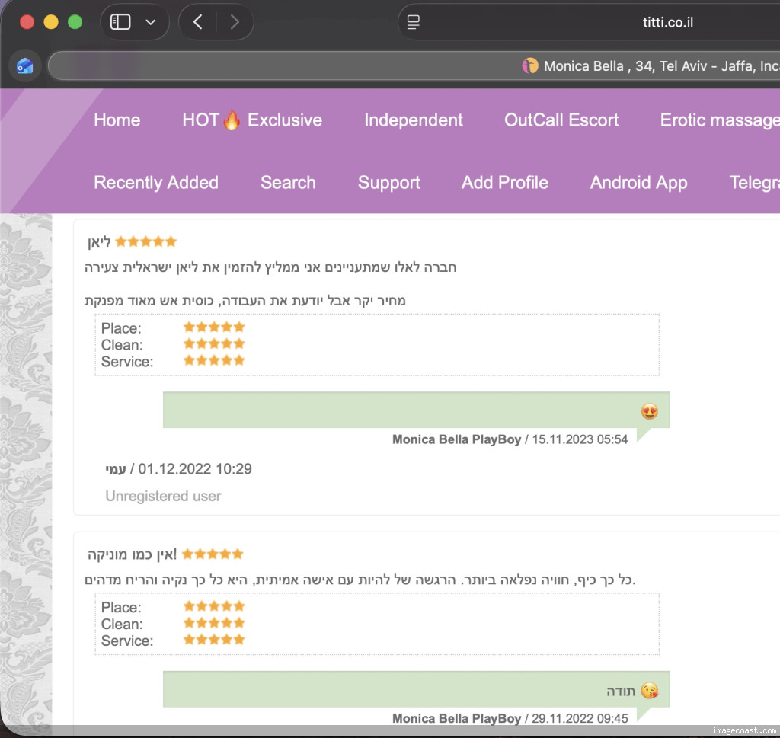This screenshot has width=780, height=738.
Task: Click the Service star rating in first review
Action: pyautogui.click(x=214, y=361)
